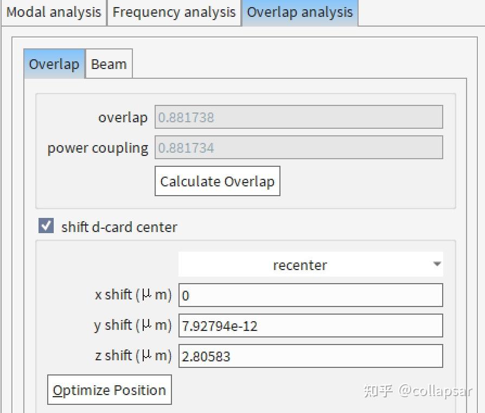
Task: Click the recenter dropdown arrow
Action: [x=437, y=265]
